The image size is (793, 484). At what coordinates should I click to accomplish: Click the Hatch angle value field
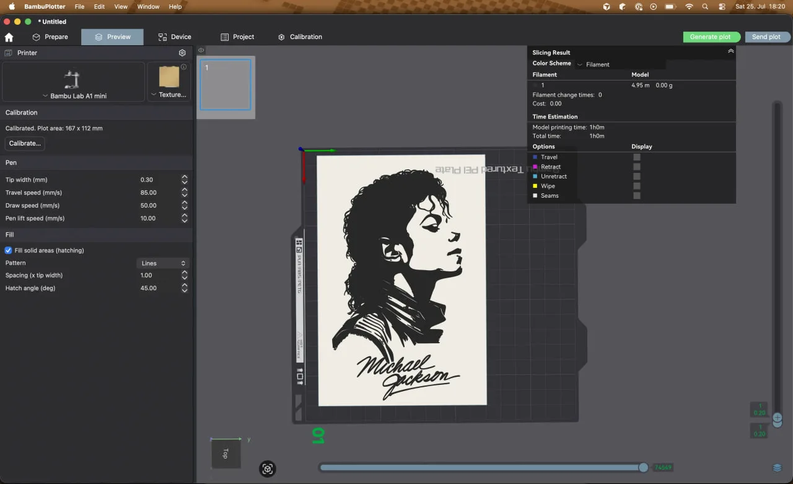pos(159,288)
